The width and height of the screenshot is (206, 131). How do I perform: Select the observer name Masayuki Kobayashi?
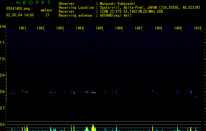point(118,4)
